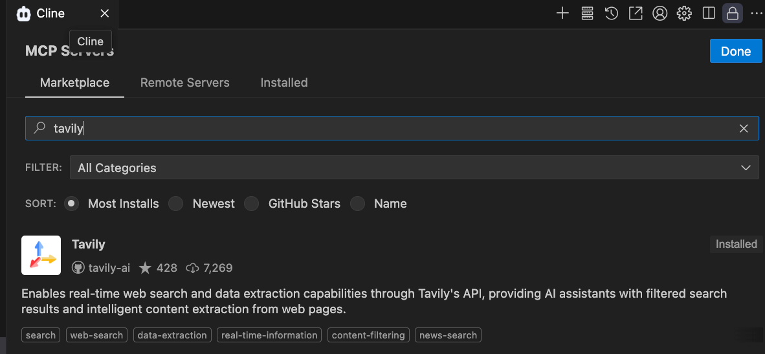
Task: Click the GitHub icon beside tavily-ai
Action: click(x=78, y=268)
